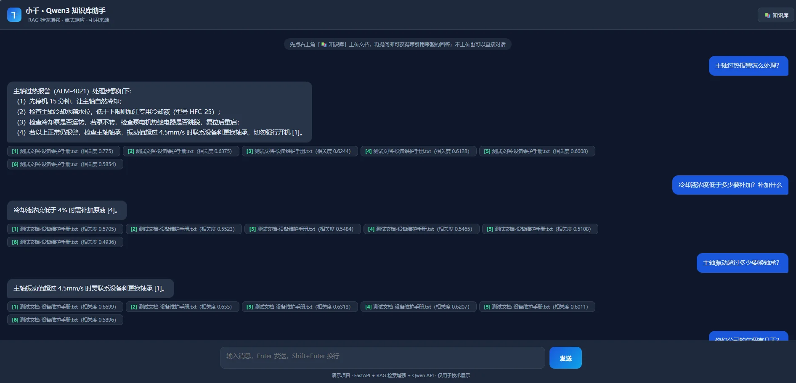Open source chip [5] with 相关度 0.6008
This screenshot has width=796, height=383.
537,151
